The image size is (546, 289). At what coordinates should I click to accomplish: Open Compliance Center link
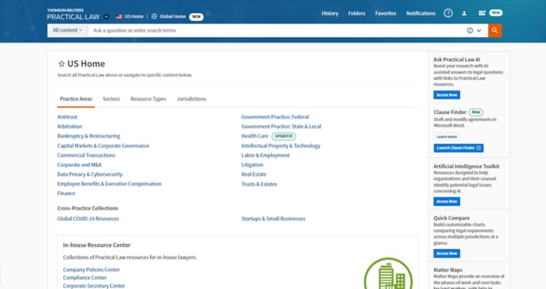[x=85, y=278]
